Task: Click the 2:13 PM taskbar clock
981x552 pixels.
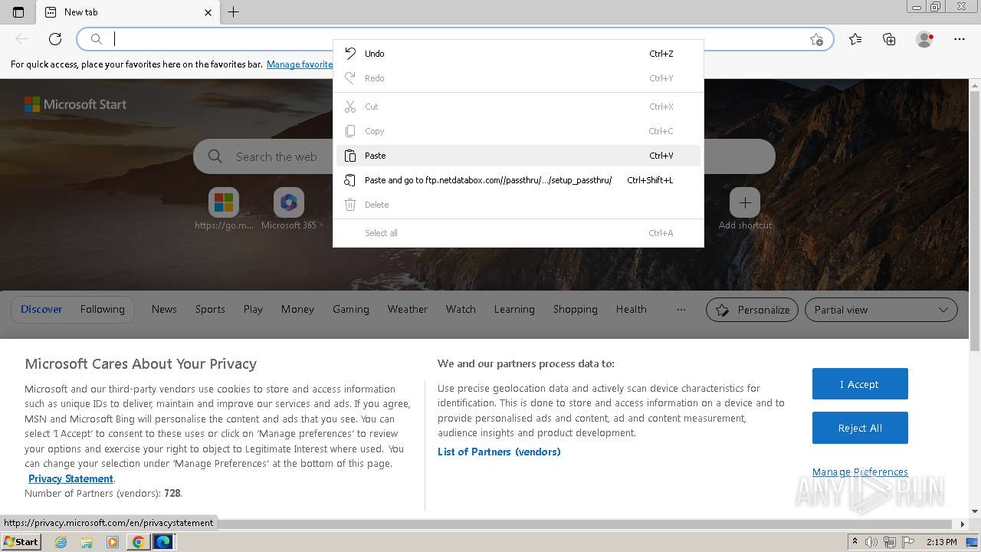Action: 941,542
